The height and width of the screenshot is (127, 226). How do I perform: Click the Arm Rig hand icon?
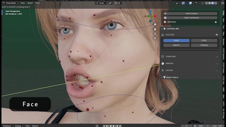coord(163,63)
